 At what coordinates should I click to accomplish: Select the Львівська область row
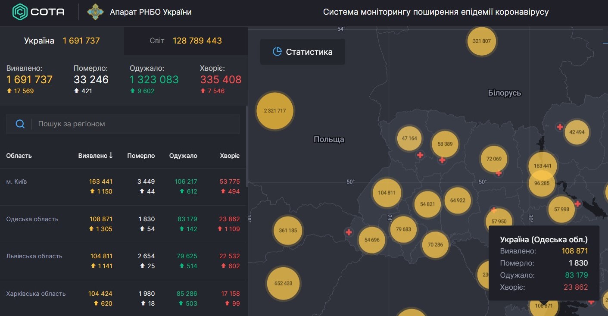123,261
